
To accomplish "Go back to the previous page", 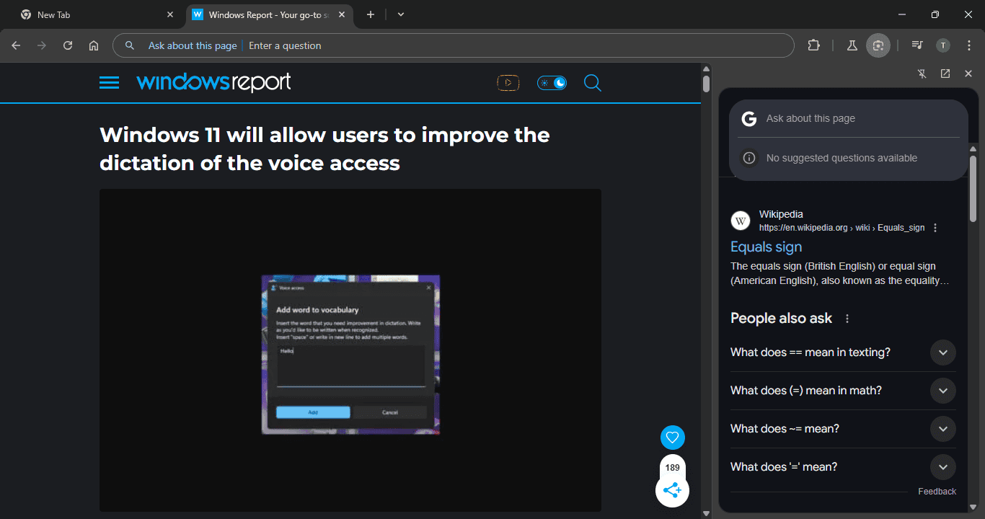I will click(x=16, y=45).
